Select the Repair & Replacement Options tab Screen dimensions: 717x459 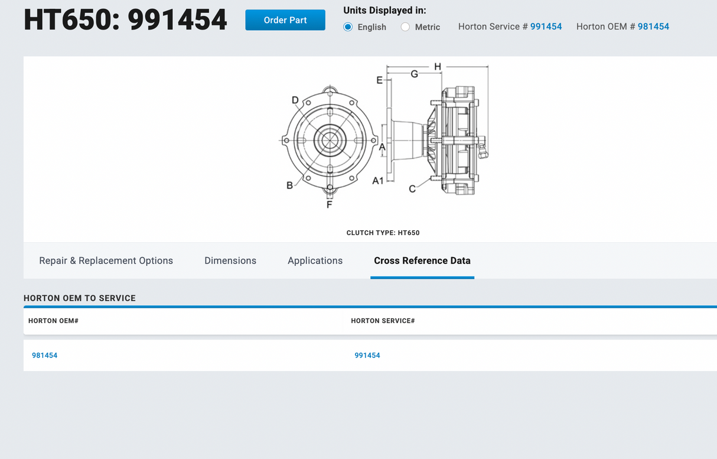(x=106, y=261)
